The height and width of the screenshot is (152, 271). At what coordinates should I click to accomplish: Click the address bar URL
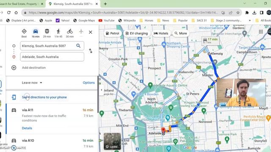pos(123,13)
